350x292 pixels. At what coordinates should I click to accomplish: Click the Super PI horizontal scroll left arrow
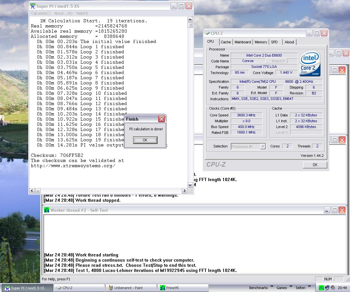(32, 191)
